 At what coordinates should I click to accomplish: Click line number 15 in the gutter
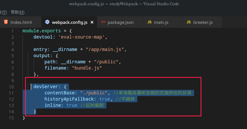point(11,118)
